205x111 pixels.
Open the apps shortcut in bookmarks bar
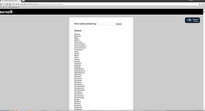[x=1, y=7]
